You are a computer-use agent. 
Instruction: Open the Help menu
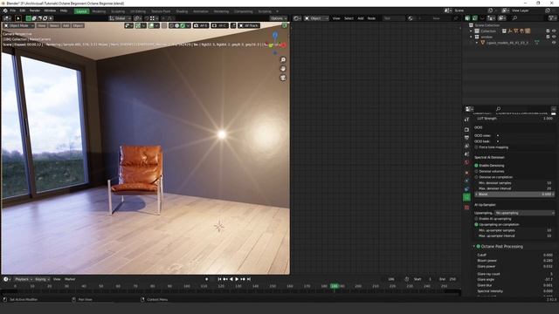click(x=64, y=10)
